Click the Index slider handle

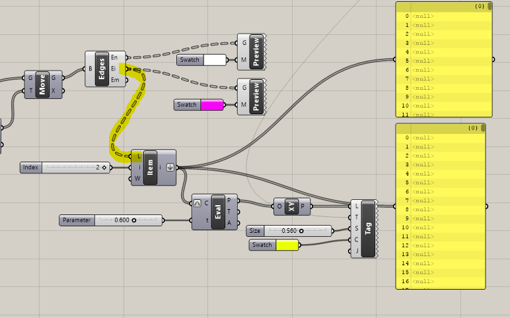click(x=104, y=168)
